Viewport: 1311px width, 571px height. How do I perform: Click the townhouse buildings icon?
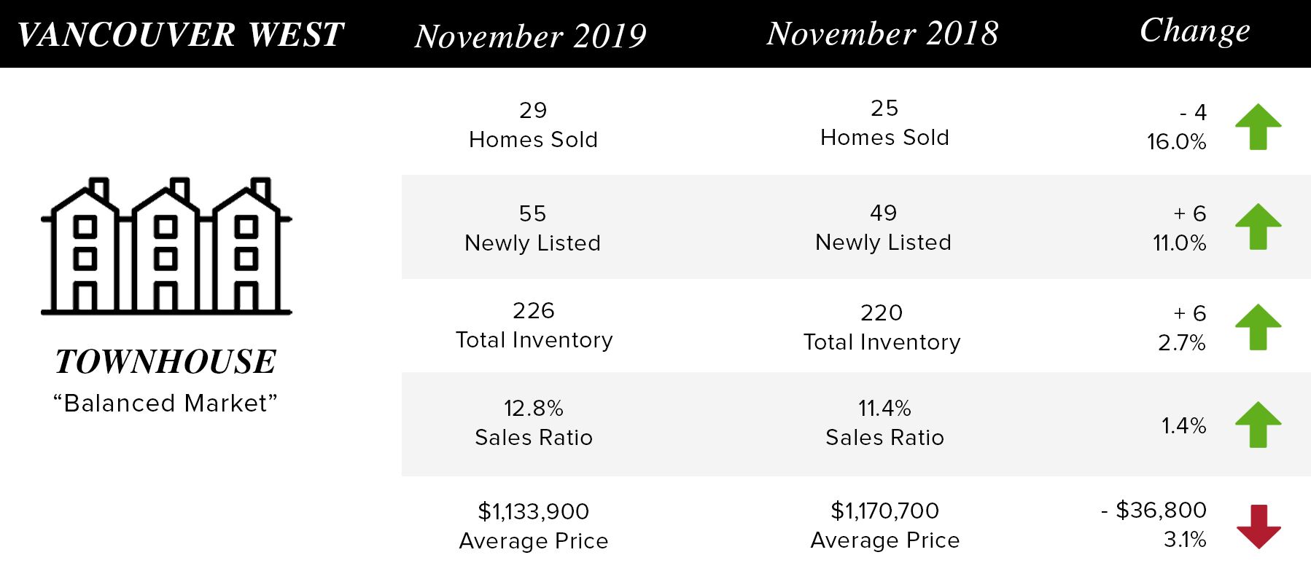coord(166,246)
